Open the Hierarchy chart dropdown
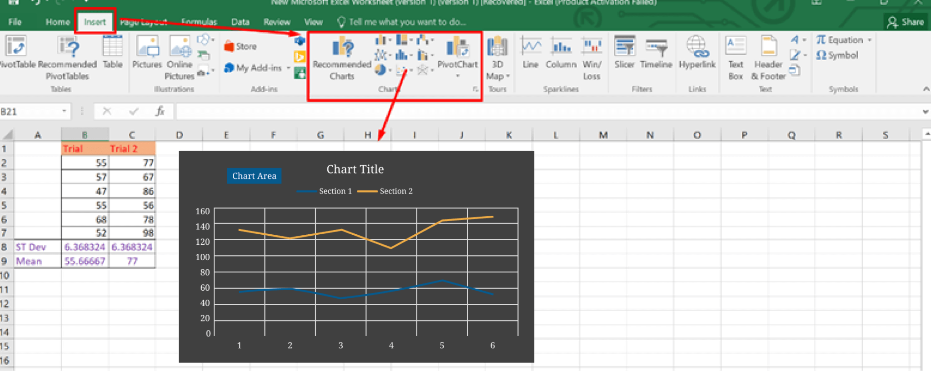The height and width of the screenshot is (371, 931). (x=404, y=40)
